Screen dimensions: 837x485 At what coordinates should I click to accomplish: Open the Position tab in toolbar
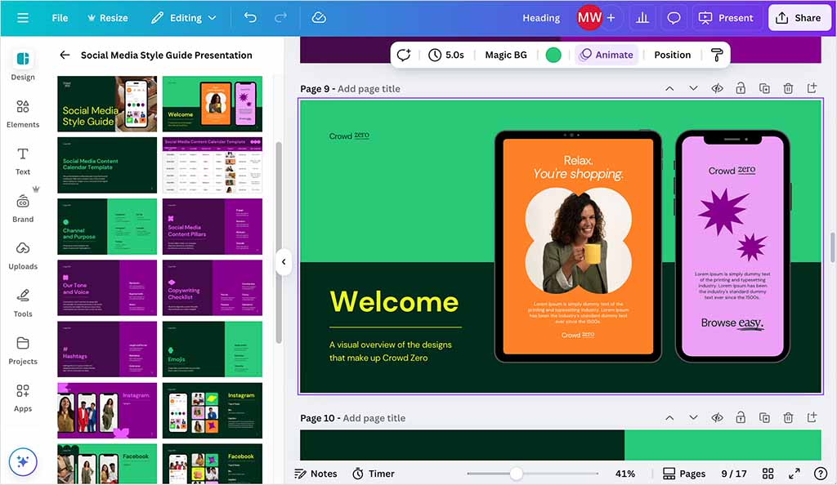pyautogui.click(x=672, y=55)
